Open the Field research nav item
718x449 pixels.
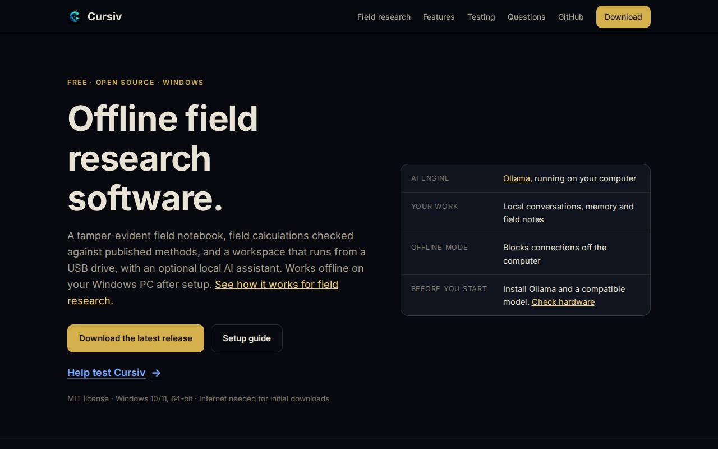point(384,17)
